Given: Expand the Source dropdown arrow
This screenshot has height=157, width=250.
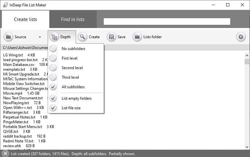Looking at the screenshot, I should point(40,37).
